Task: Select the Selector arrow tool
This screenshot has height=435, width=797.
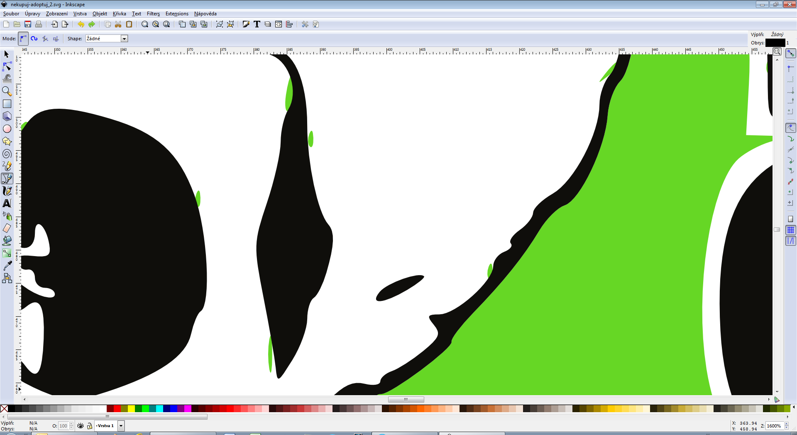Action: [x=7, y=54]
